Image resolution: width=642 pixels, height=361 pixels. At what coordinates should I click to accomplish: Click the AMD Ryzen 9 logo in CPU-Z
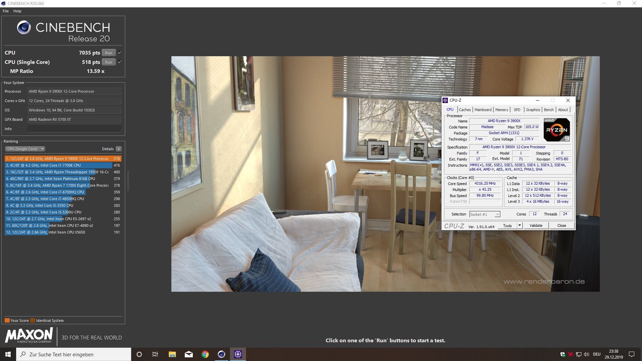557,130
